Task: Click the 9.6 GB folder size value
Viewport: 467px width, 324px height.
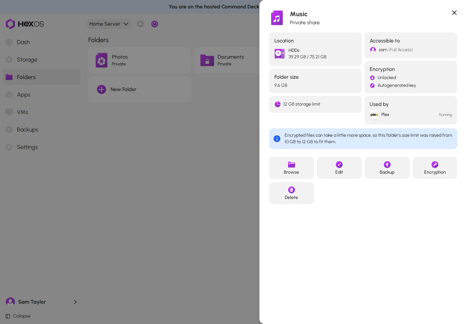Action: (281, 86)
